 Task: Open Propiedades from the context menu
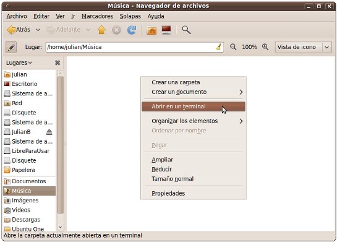194,193
